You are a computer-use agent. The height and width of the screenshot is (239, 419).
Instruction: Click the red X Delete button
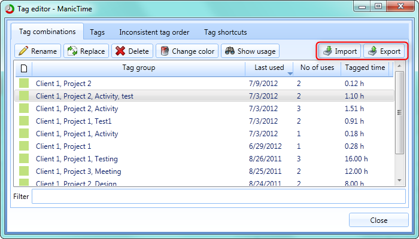click(132, 51)
